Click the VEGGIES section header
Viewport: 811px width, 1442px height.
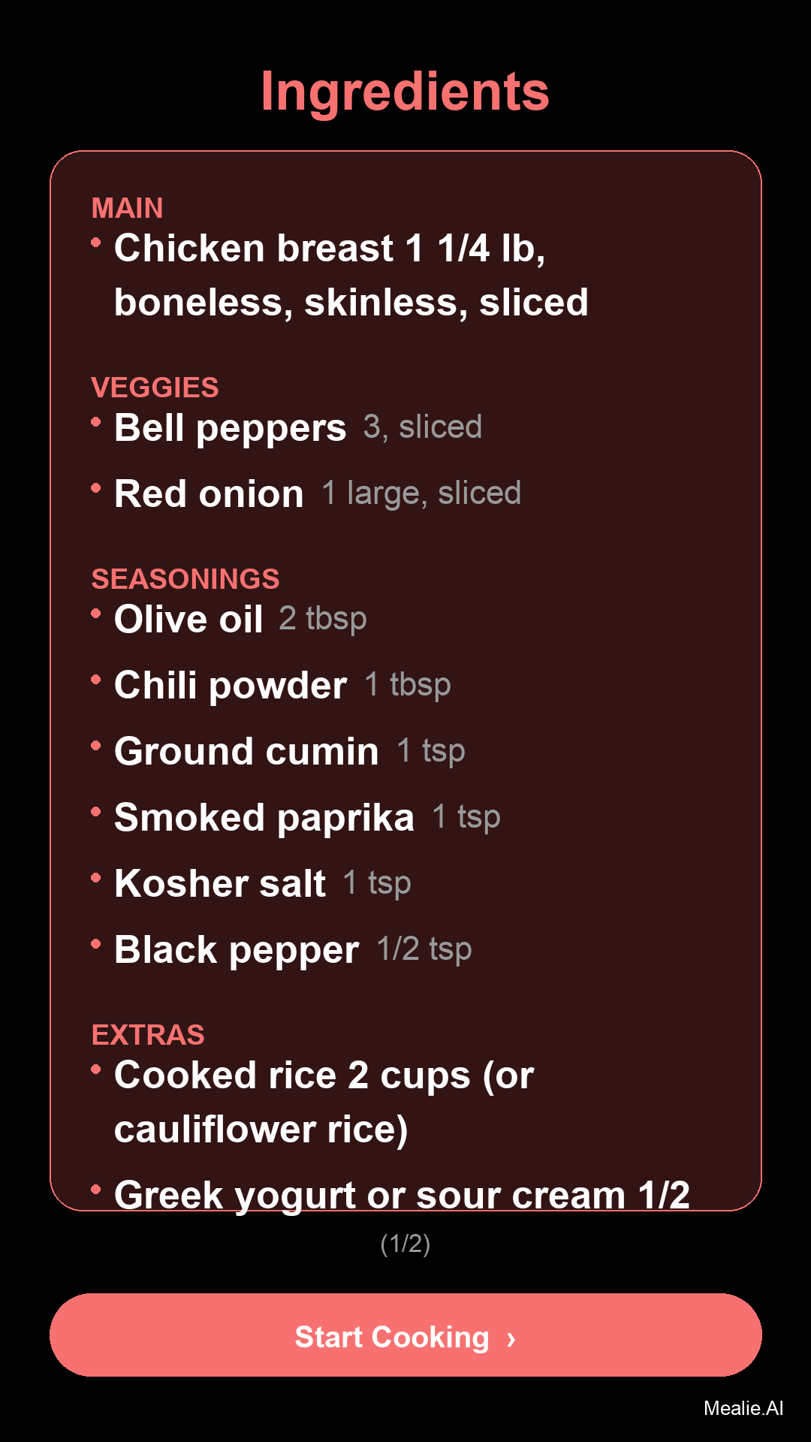pyautogui.click(x=155, y=388)
